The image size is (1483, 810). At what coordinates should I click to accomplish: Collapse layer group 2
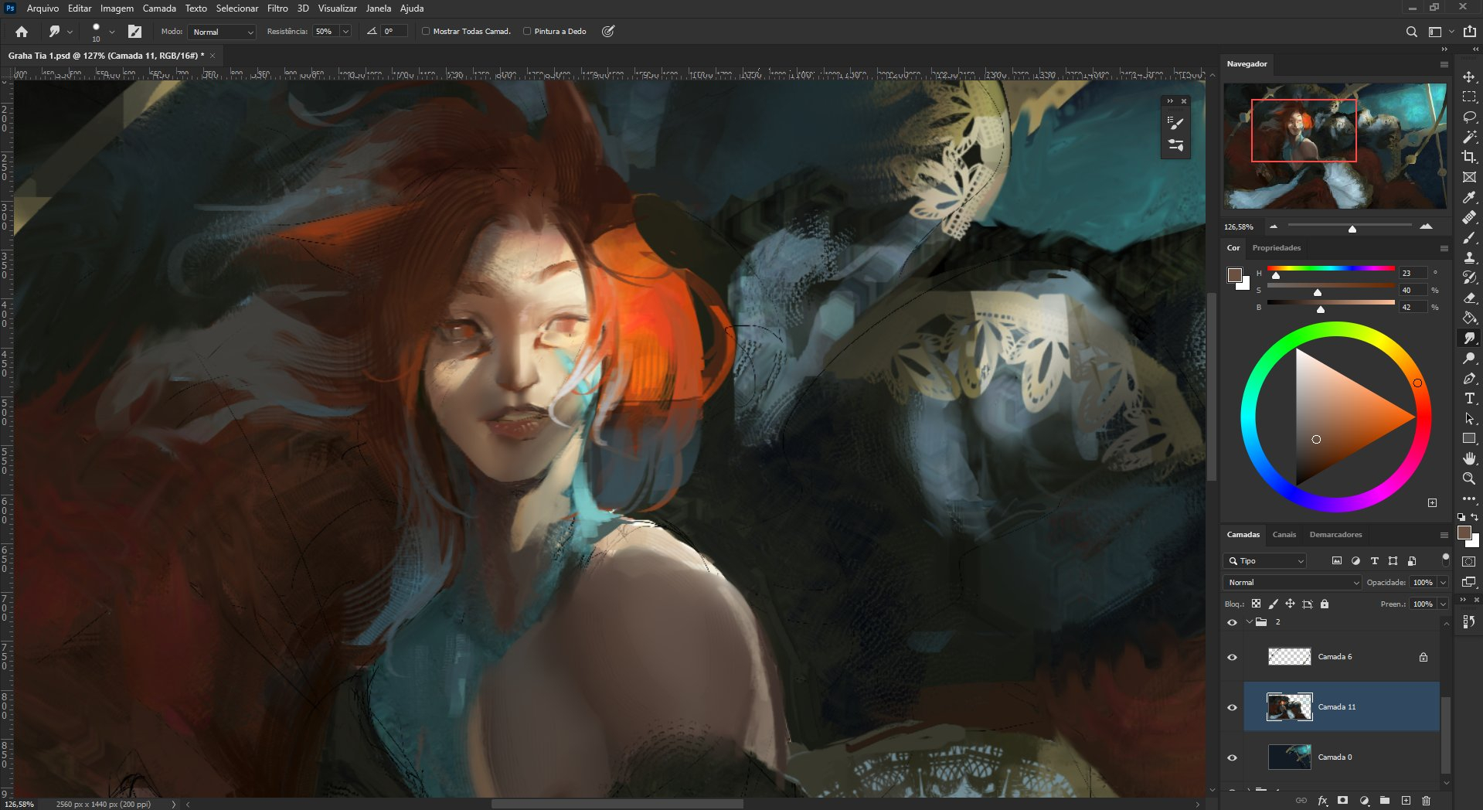[1249, 622]
